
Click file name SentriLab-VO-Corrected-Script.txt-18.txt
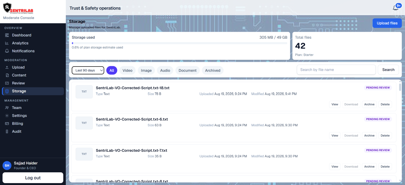(133, 88)
